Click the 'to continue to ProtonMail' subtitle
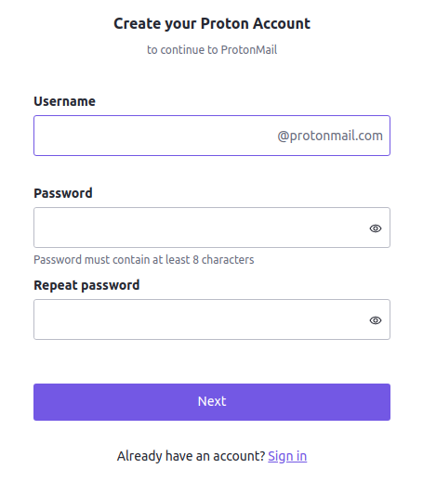The height and width of the screenshot is (495, 423). 212,50
